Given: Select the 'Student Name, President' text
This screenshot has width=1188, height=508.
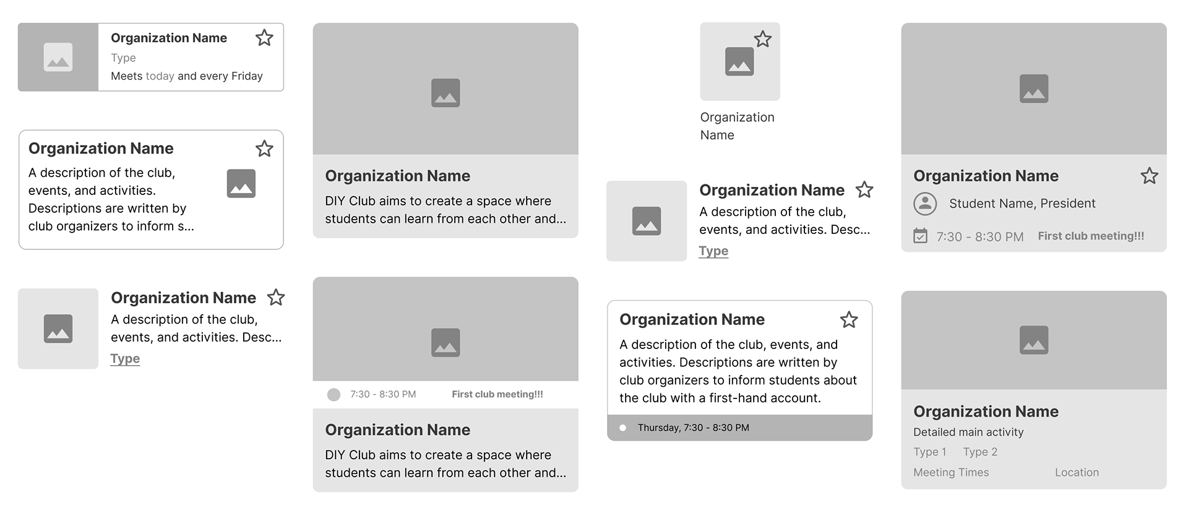Looking at the screenshot, I should pyautogui.click(x=1022, y=203).
